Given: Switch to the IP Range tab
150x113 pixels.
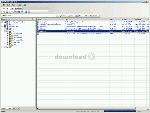Looking at the screenshot, I should pyautogui.click(x=16, y=108).
